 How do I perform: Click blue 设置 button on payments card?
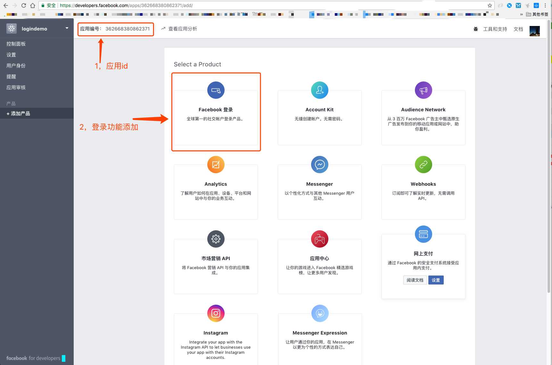click(436, 280)
